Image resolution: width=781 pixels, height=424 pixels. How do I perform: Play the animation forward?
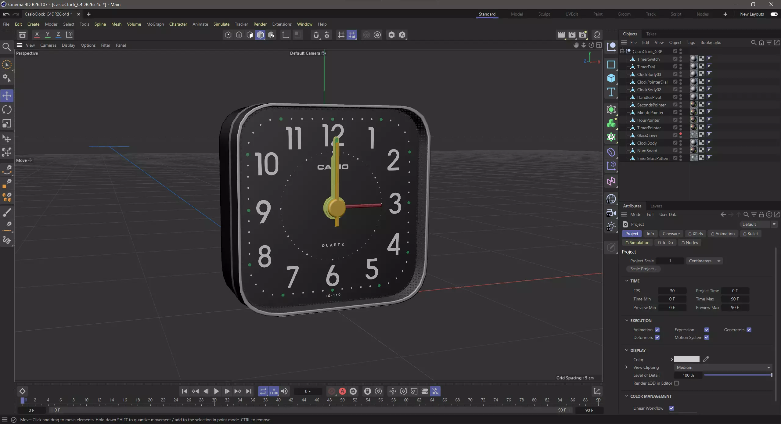pos(216,391)
